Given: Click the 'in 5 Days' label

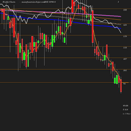Looking at the screenshot, I should pos(127,114).
